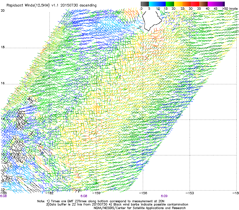Click the latitude label '14'
Image resolution: width=239 pixels, height=210 pixels.
tap(3, 119)
